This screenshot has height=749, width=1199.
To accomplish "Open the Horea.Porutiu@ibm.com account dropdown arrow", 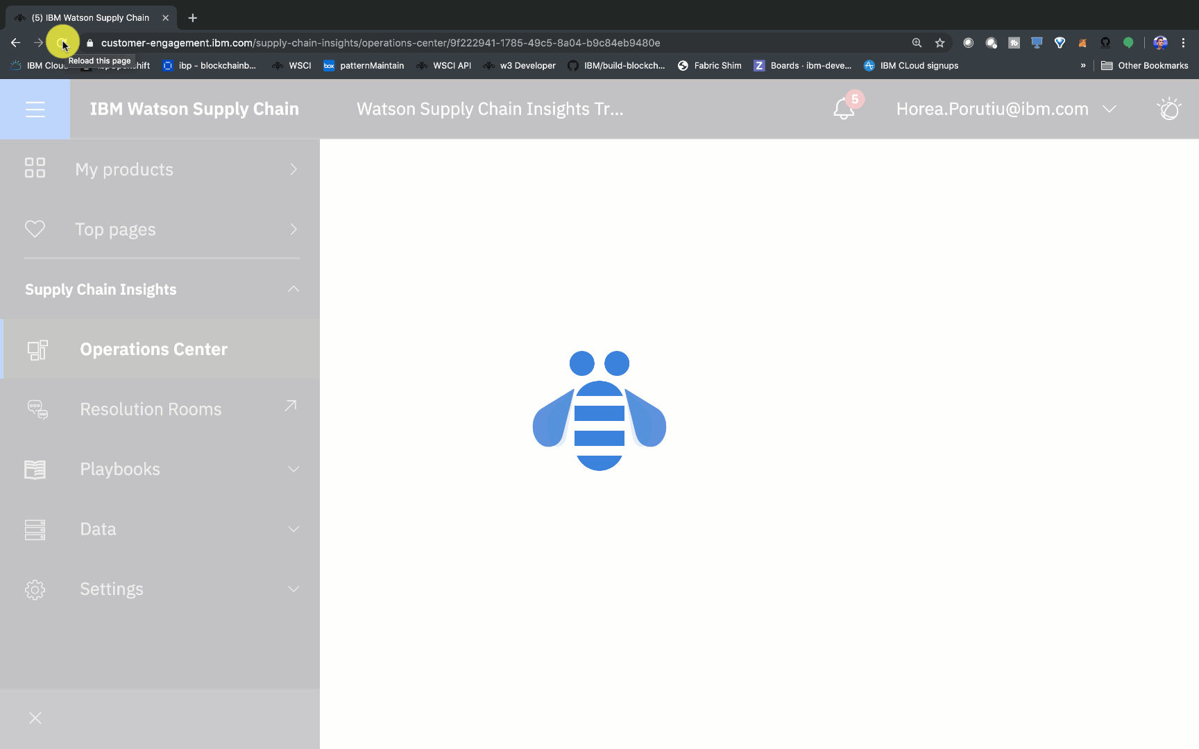I will point(1109,109).
